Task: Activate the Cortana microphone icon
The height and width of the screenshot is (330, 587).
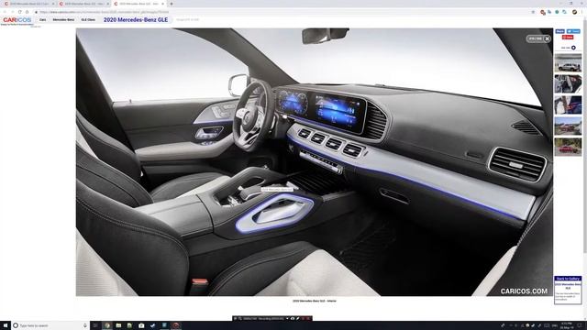Action: tap(85, 325)
